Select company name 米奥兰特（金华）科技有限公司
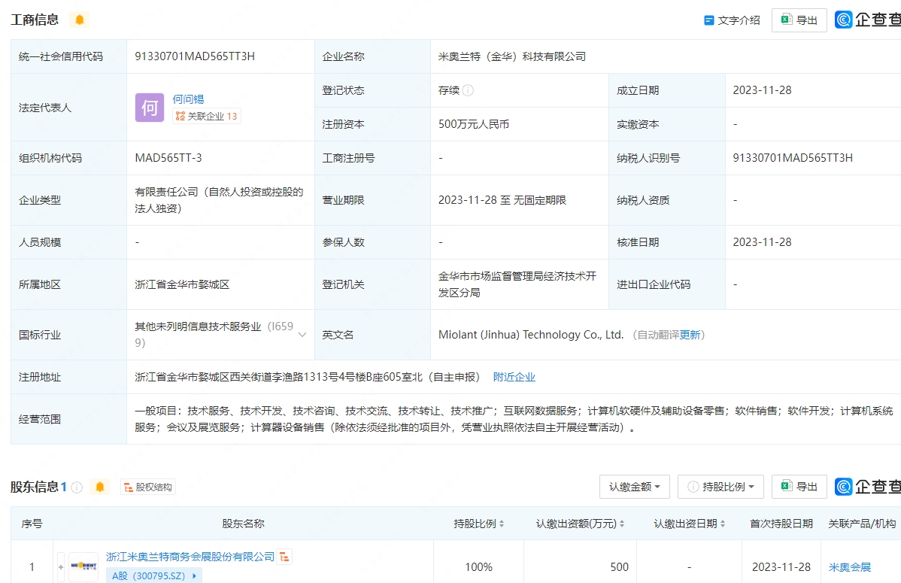901x583 pixels. tap(512, 56)
